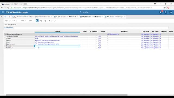Click the delete minus circle icon
The image size is (174, 98).
[45, 21]
